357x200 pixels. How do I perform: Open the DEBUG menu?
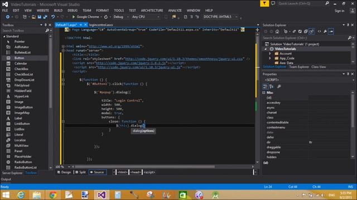[73, 11]
